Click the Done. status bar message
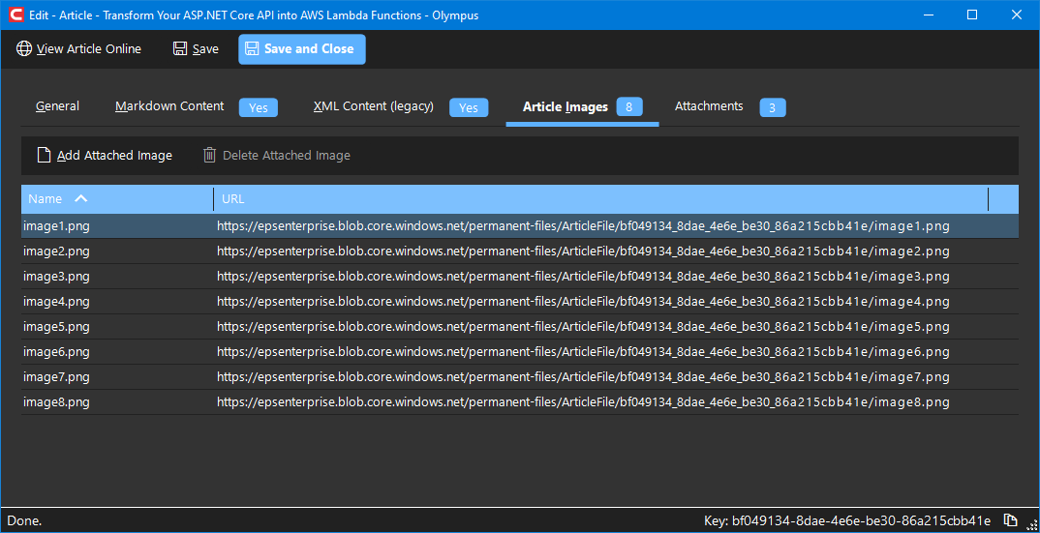The width and height of the screenshot is (1040, 533). (24, 520)
